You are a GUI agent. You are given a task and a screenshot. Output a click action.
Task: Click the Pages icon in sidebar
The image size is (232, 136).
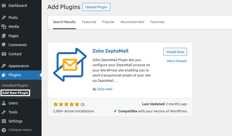4,36
